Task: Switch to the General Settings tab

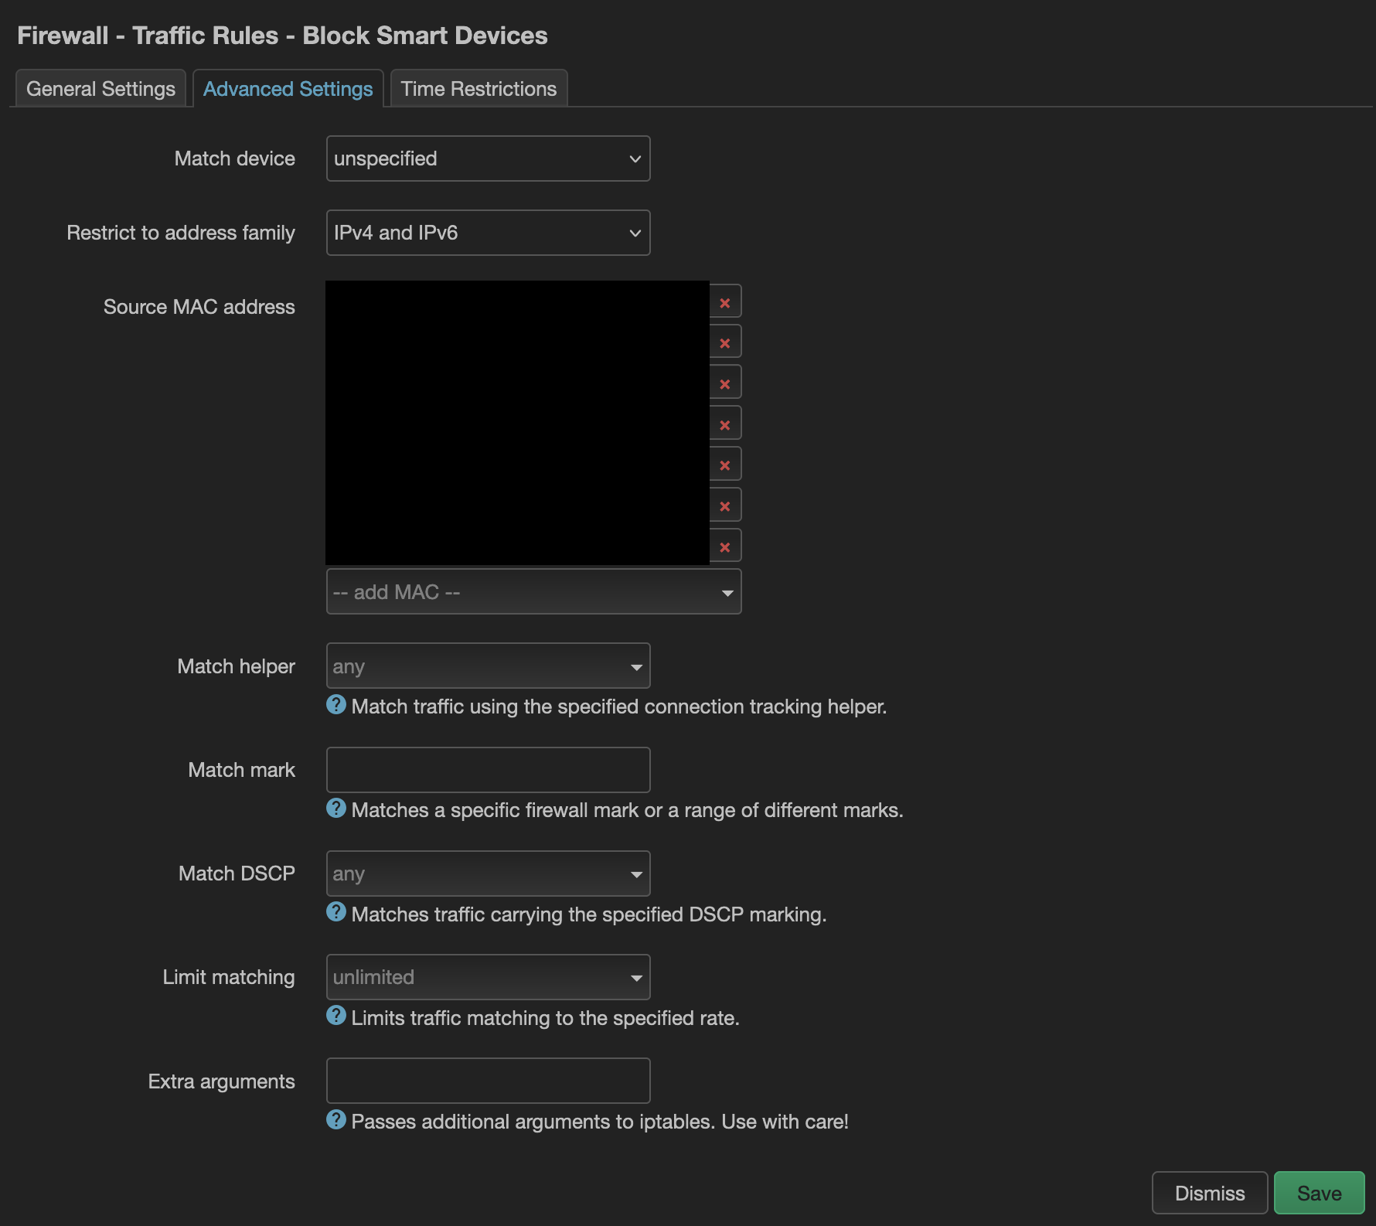Action: (x=100, y=89)
